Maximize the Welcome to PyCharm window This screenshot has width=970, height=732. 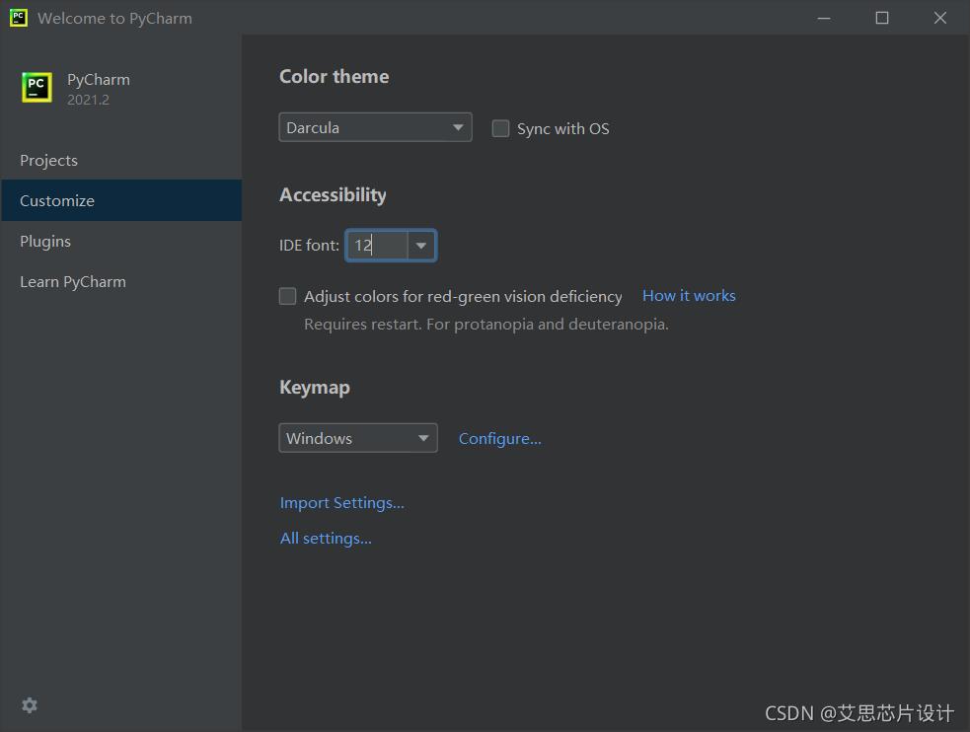click(x=882, y=18)
